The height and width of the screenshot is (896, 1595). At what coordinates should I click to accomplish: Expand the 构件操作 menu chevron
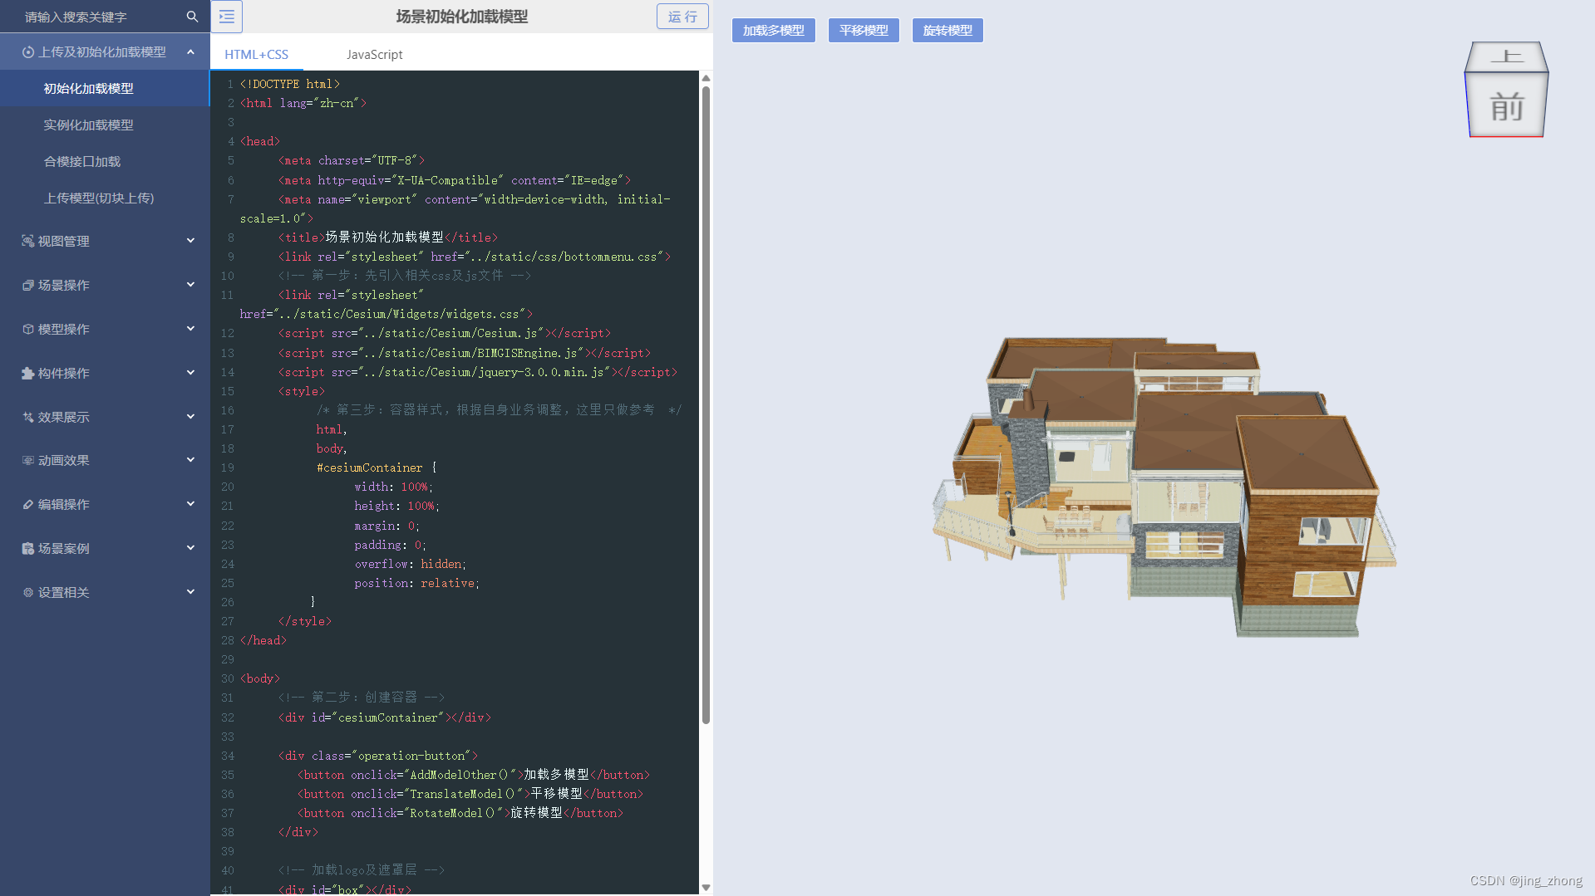click(190, 373)
